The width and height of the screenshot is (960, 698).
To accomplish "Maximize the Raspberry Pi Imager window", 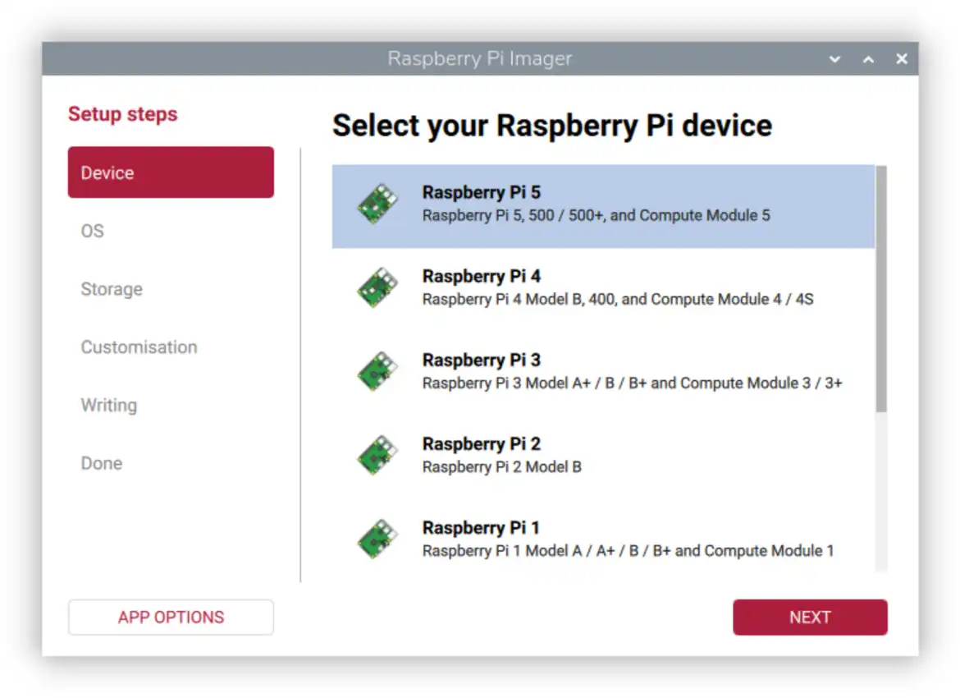I will click(x=868, y=59).
